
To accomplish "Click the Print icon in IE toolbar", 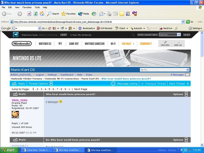I will [109, 14].
